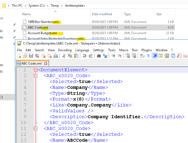
Task: Collapse the ABC_x0020_Code fold on line 2
Action: [36, 76]
